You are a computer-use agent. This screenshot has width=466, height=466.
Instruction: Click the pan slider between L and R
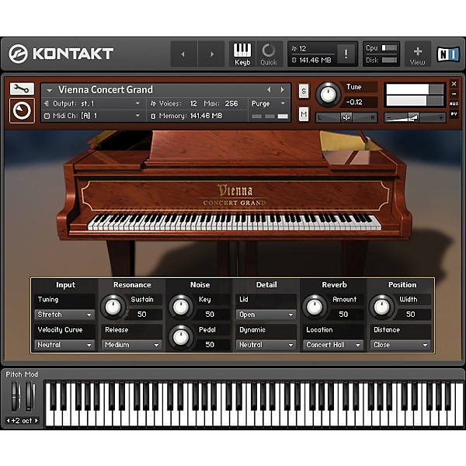346,118
